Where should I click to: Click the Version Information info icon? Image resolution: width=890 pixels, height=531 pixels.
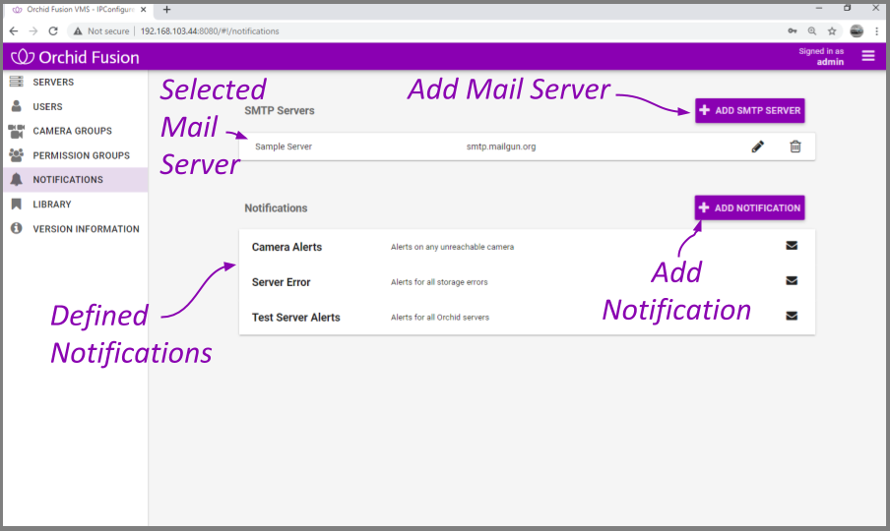17,228
